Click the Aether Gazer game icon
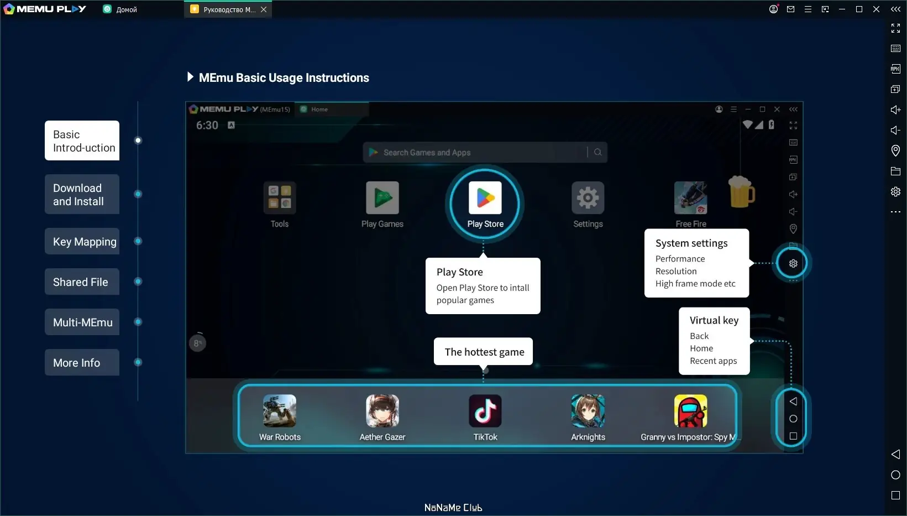The height and width of the screenshot is (516, 907). [x=382, y=411]
